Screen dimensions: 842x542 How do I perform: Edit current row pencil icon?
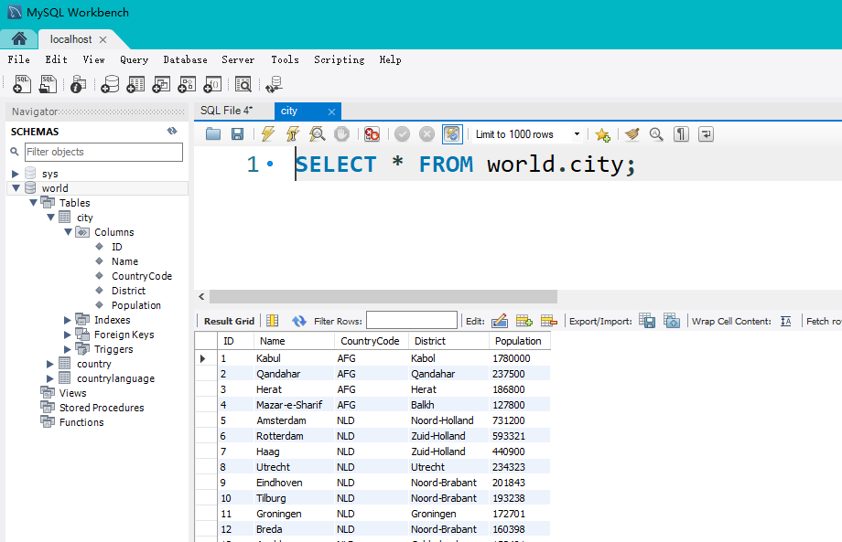point(500,321)
